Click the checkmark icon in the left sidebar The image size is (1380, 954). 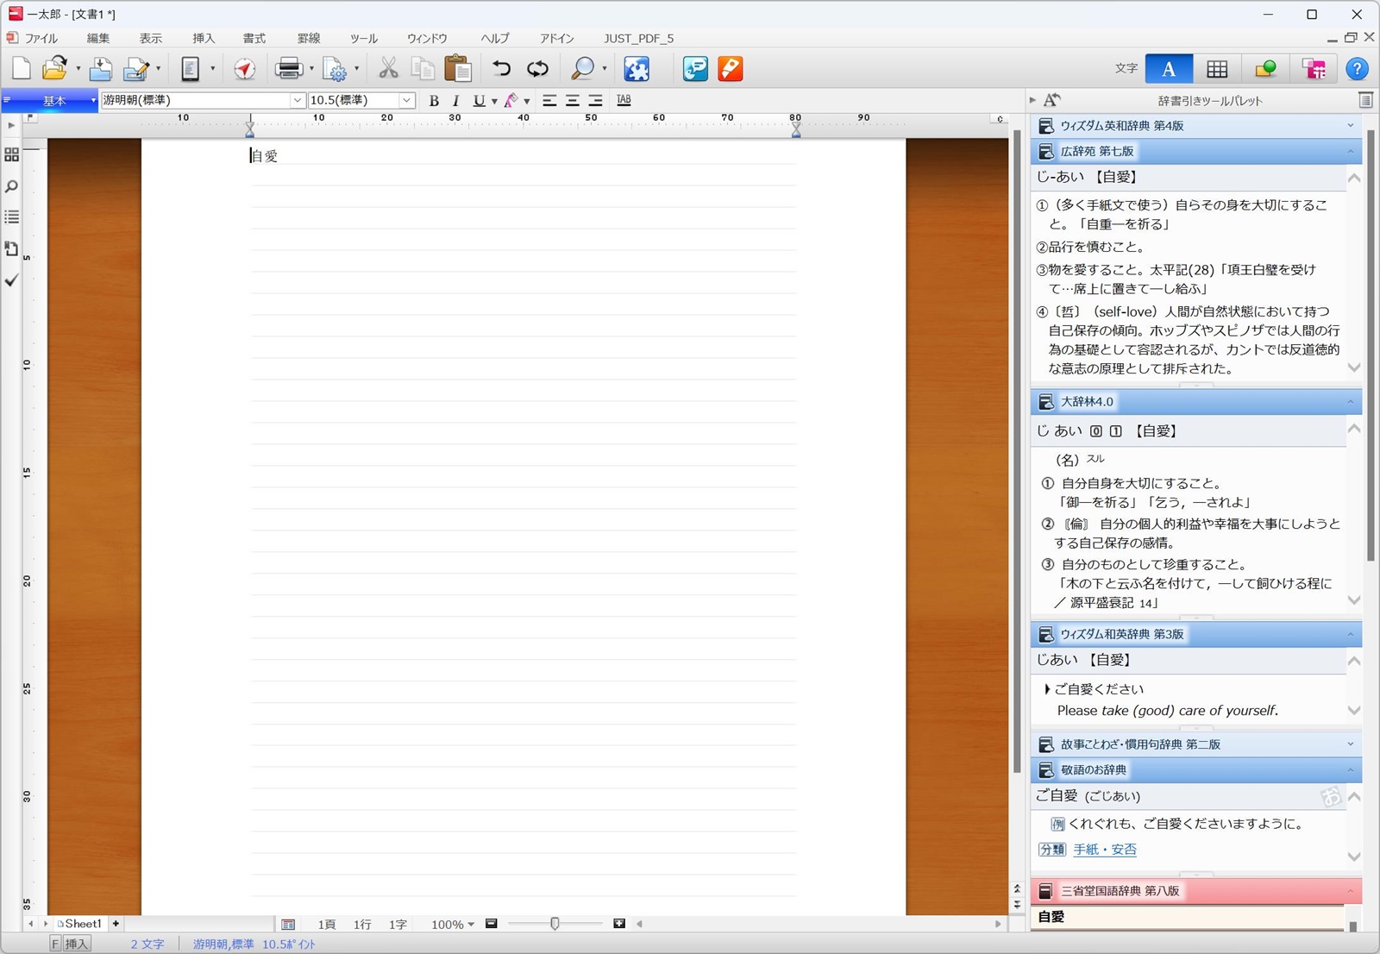pyautogui.click(x=11, y=280)
